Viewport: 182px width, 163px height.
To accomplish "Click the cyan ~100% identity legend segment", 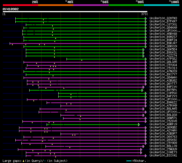I will (162, 5).
